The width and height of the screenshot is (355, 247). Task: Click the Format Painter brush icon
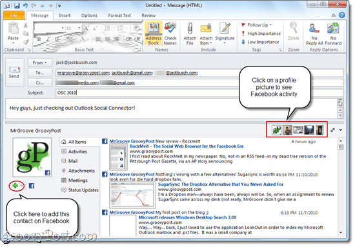[26, 42]
